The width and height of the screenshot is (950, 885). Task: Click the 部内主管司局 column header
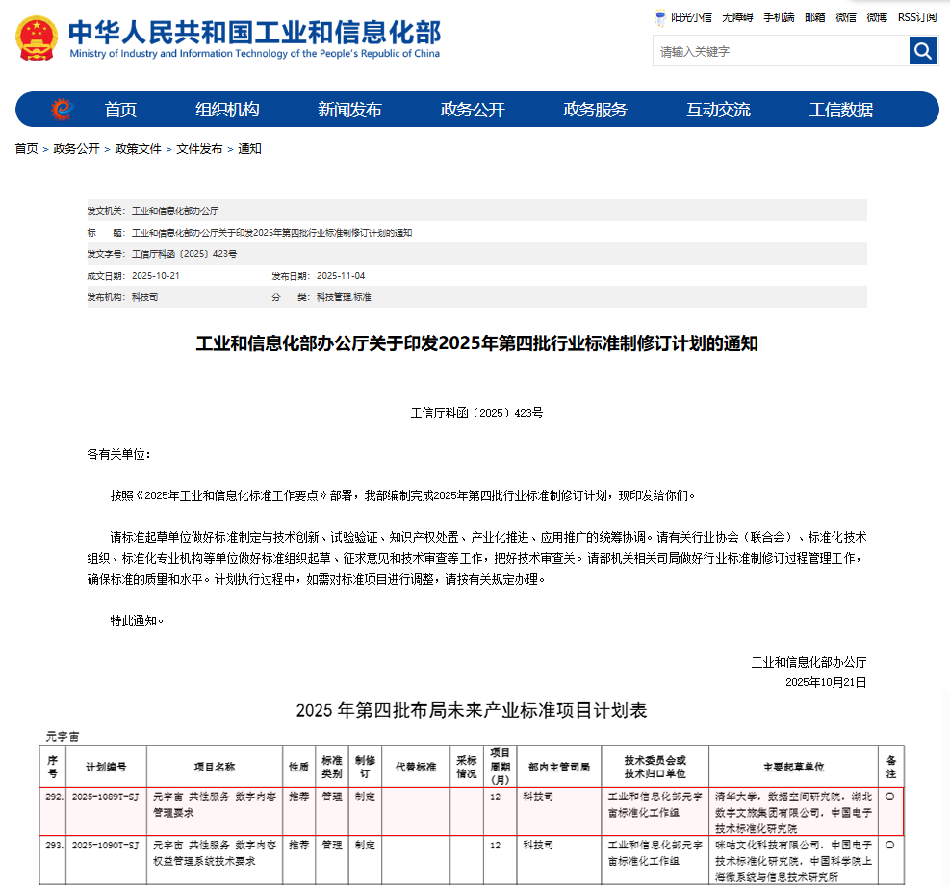point(559,767)
